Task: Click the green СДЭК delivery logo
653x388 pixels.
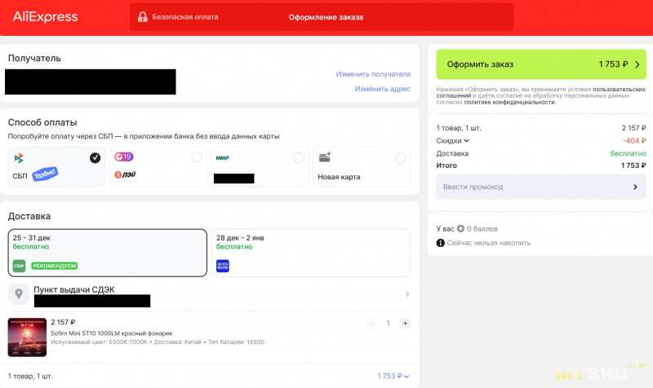Action: point(19,265)
